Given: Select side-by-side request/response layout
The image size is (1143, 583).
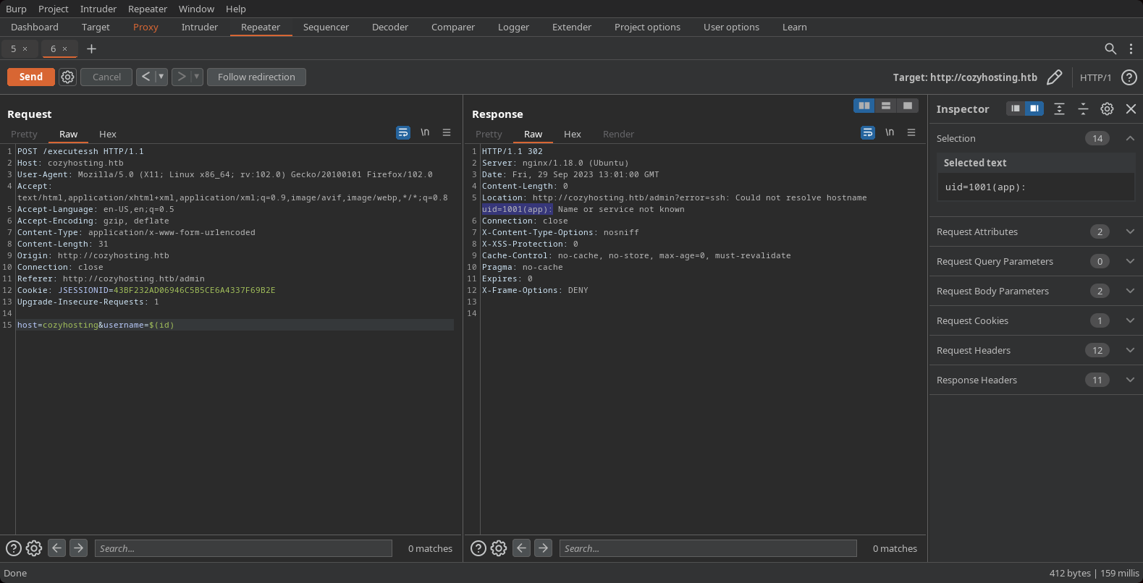Looking at the screenshot, I should coord(864,106).
